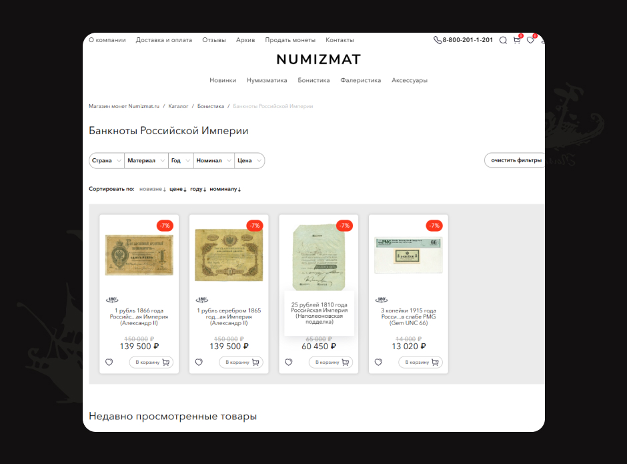627x464 pixels.
Task: Open the Нумизматика menu section
Action: (267, 80)
